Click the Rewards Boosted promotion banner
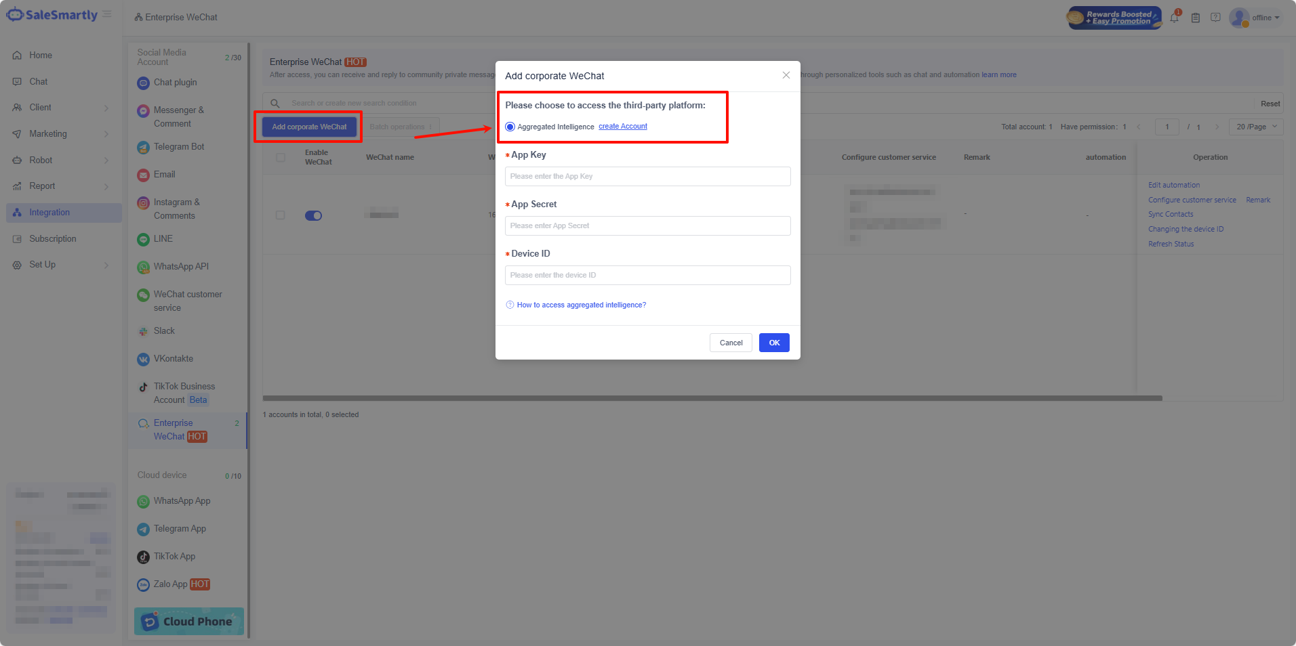1296x646 pixels. coord(1114,18)
